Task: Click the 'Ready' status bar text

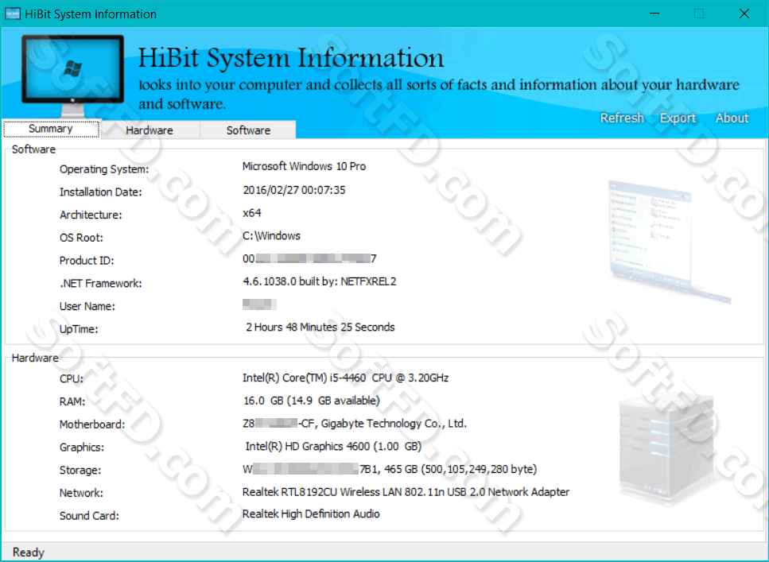Action: pos(29,552)
